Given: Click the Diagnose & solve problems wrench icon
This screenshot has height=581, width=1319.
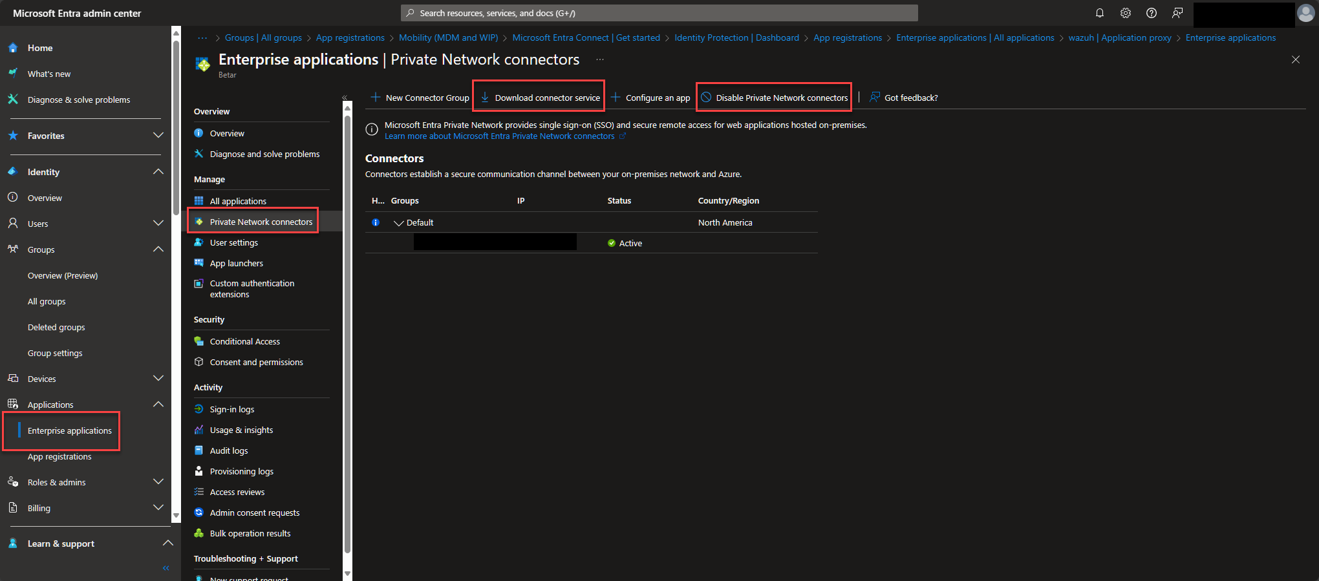Looking at the screenshot, I should (13, 99).
